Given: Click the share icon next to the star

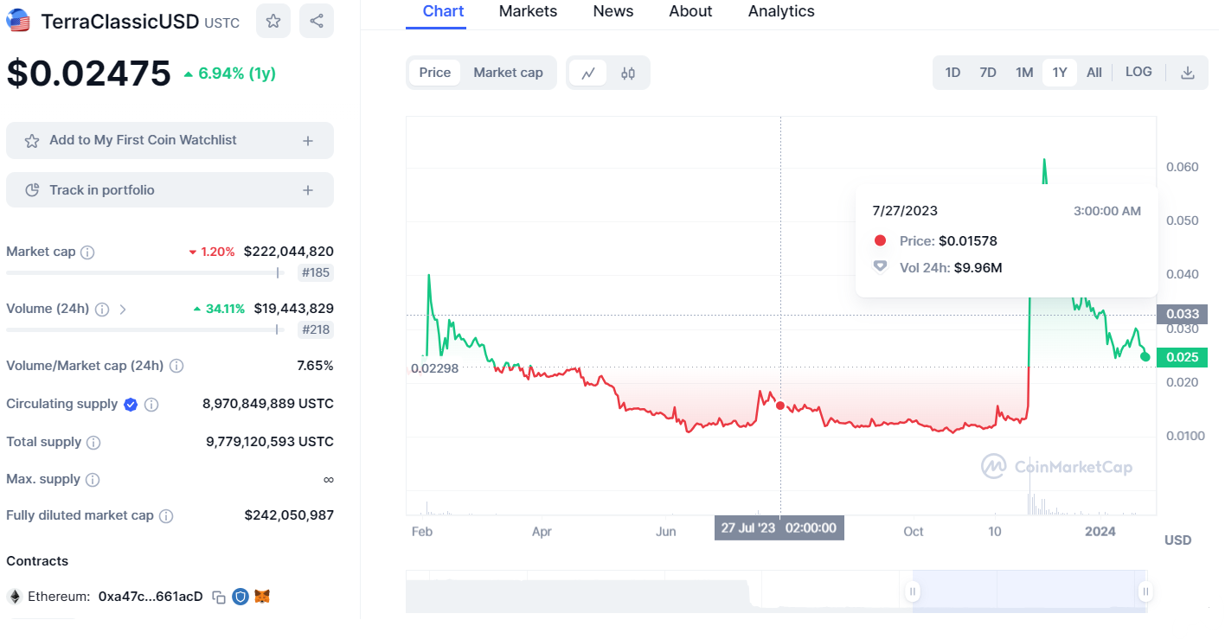Looking at the screenshot, I should (317, 21).
